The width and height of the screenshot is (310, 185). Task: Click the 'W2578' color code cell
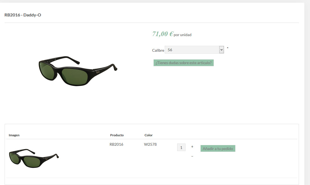150,144
